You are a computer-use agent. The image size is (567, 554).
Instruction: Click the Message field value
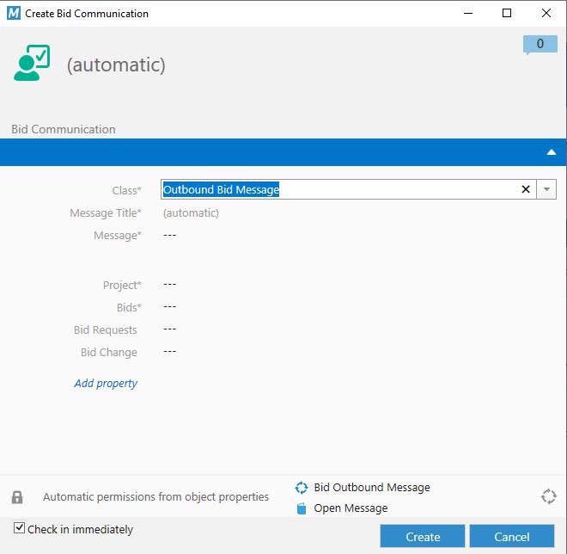coord(169,235)
